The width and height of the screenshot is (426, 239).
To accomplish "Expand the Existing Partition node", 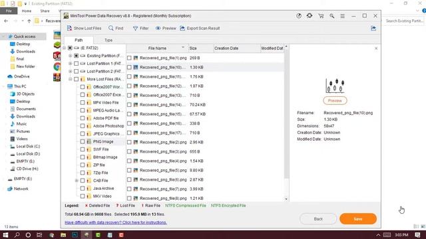I will click(x=71, y=56).
